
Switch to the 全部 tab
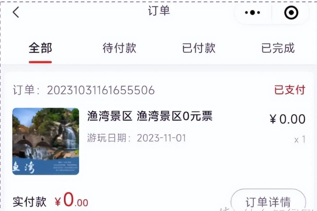coord(40,48)
